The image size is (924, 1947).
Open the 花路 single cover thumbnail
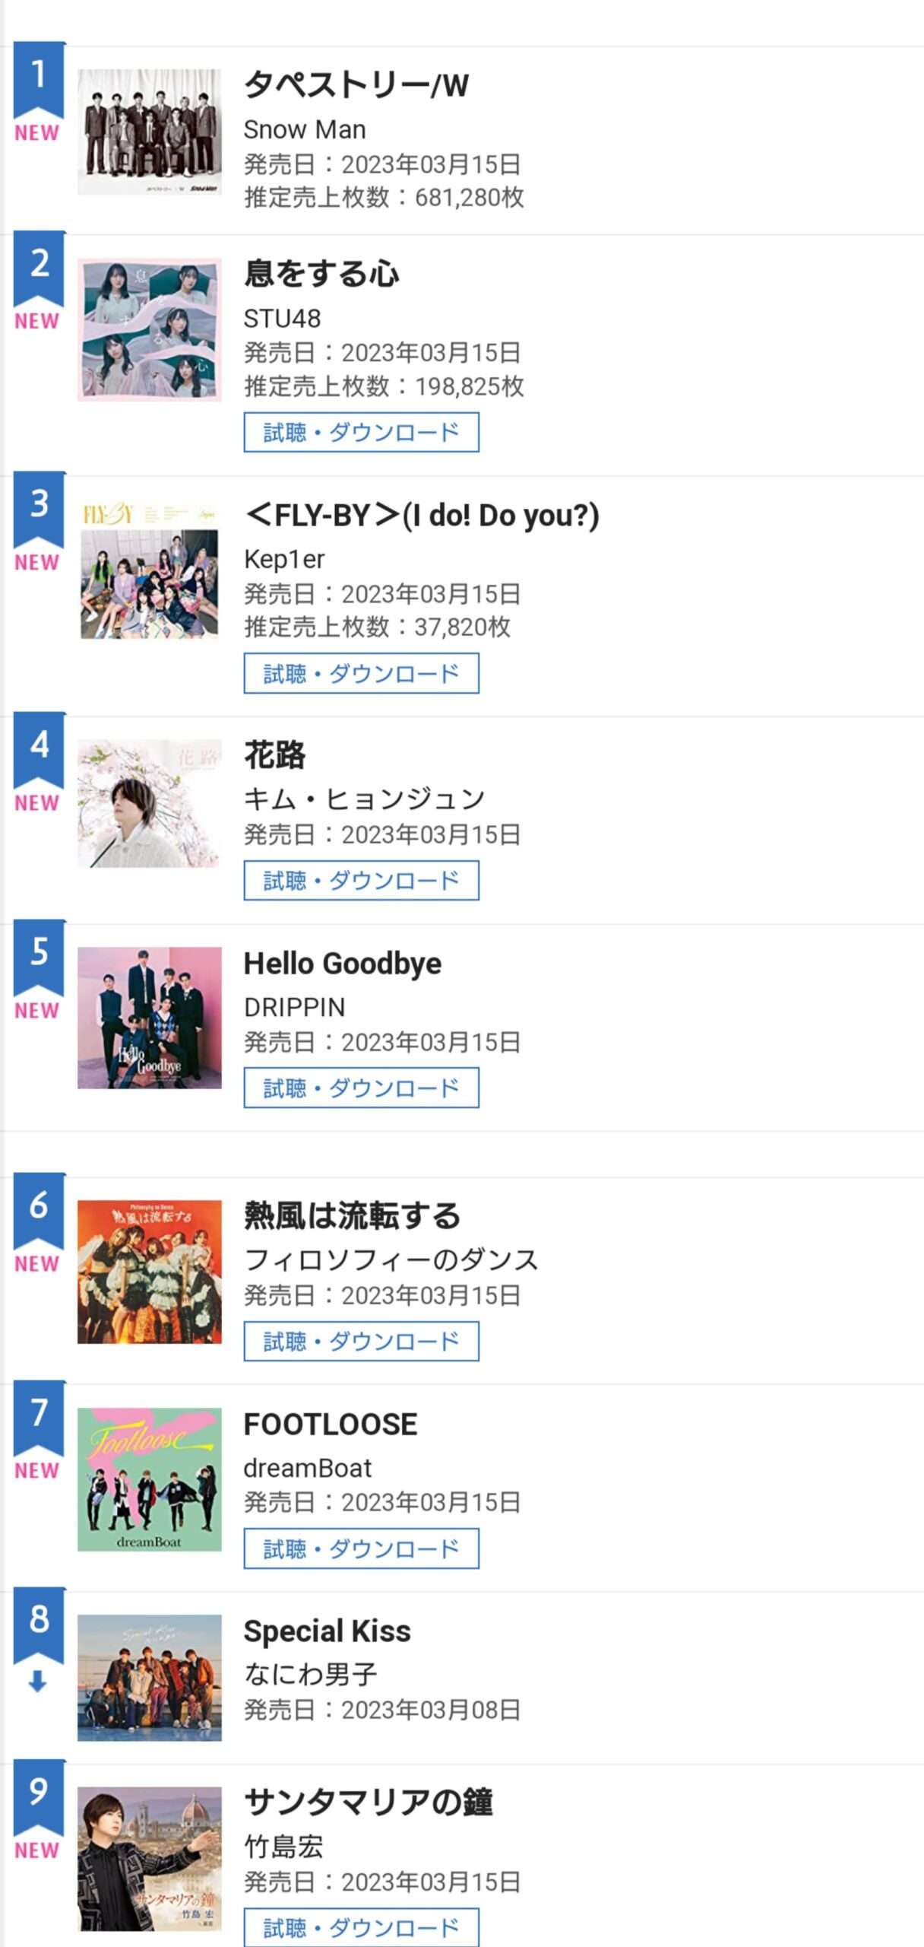coord(149,803)
